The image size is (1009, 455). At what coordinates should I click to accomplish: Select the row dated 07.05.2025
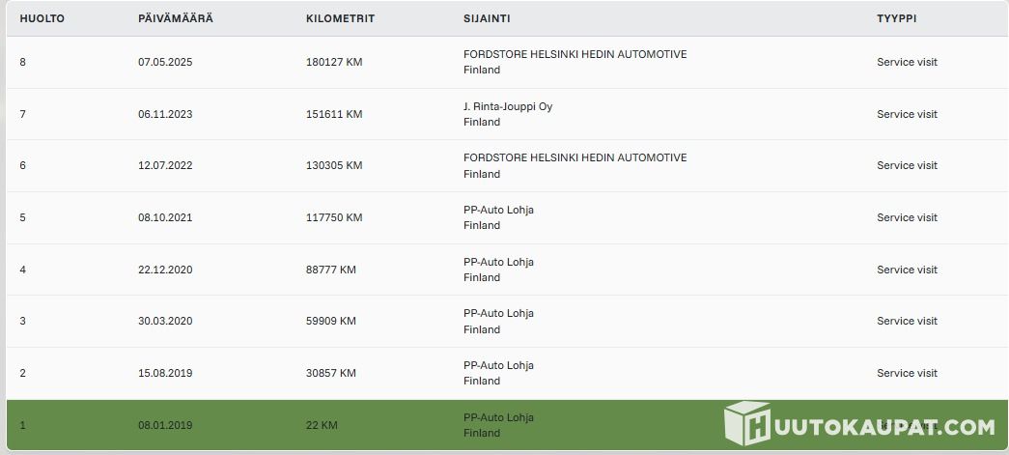[x=165, y=62]
